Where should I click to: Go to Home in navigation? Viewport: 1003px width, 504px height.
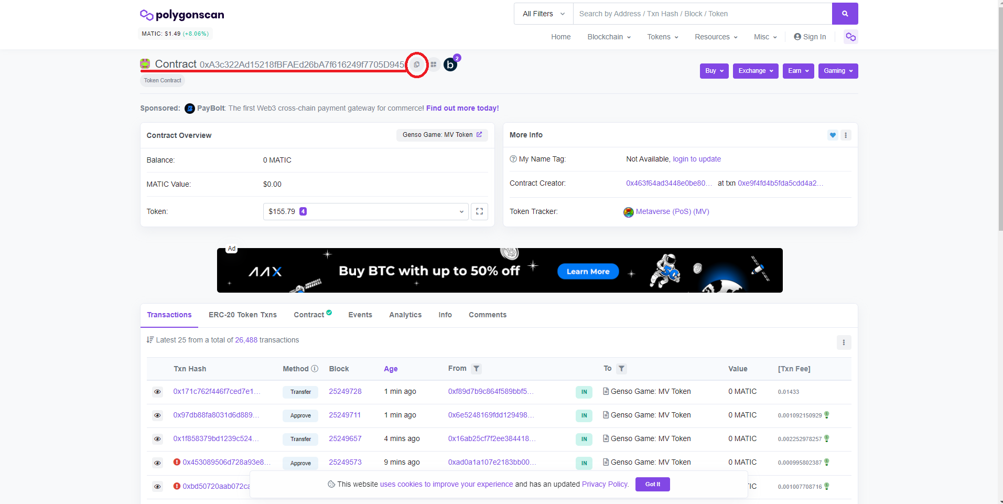click(560, 37)
